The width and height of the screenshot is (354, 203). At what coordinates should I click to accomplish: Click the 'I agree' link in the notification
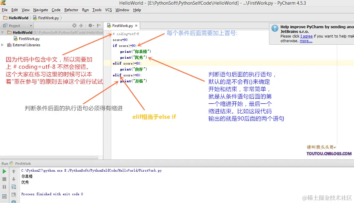point(307,36)
